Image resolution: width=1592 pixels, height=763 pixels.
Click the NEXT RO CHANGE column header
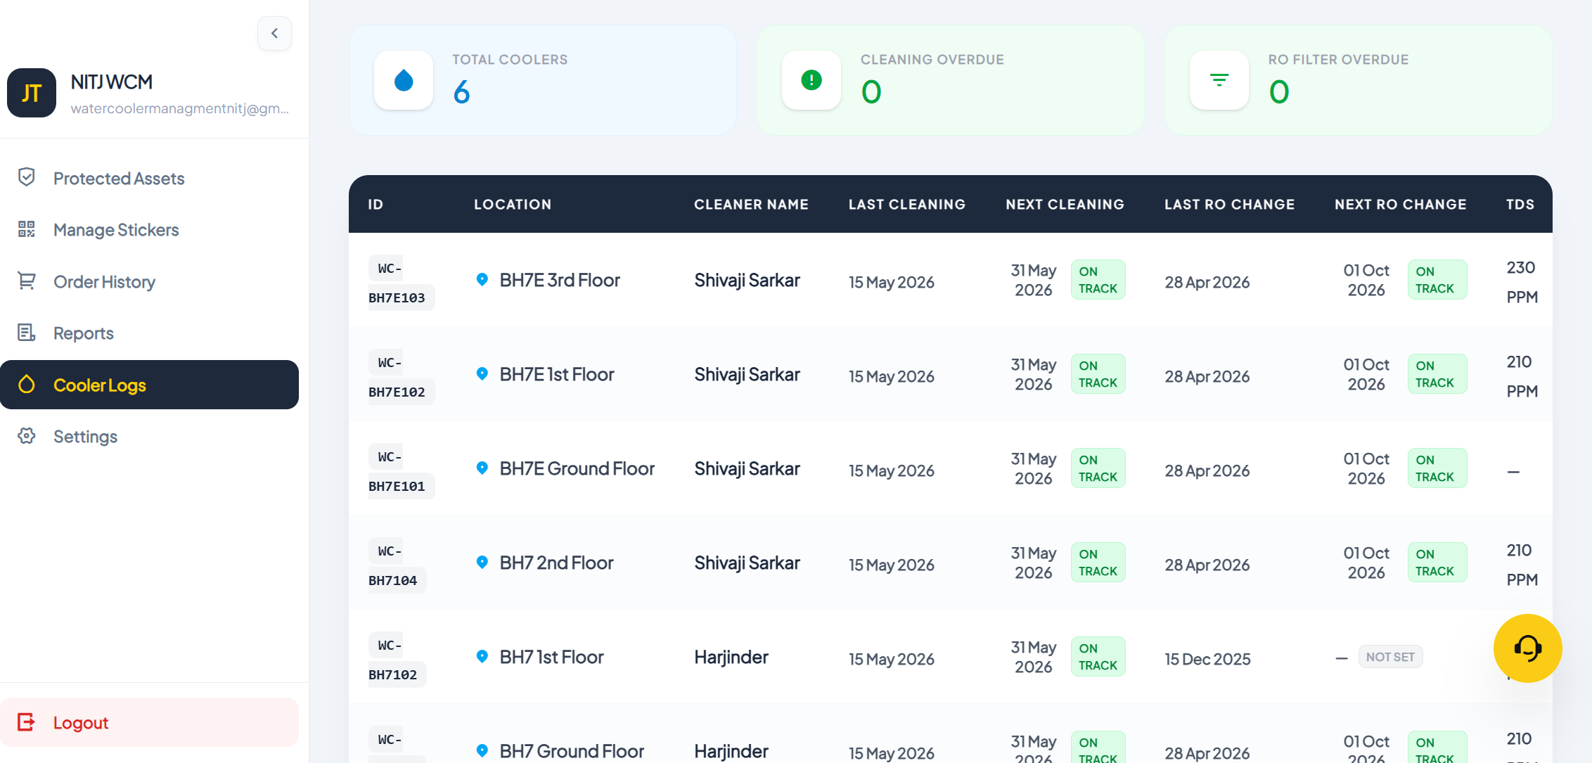1401,204
